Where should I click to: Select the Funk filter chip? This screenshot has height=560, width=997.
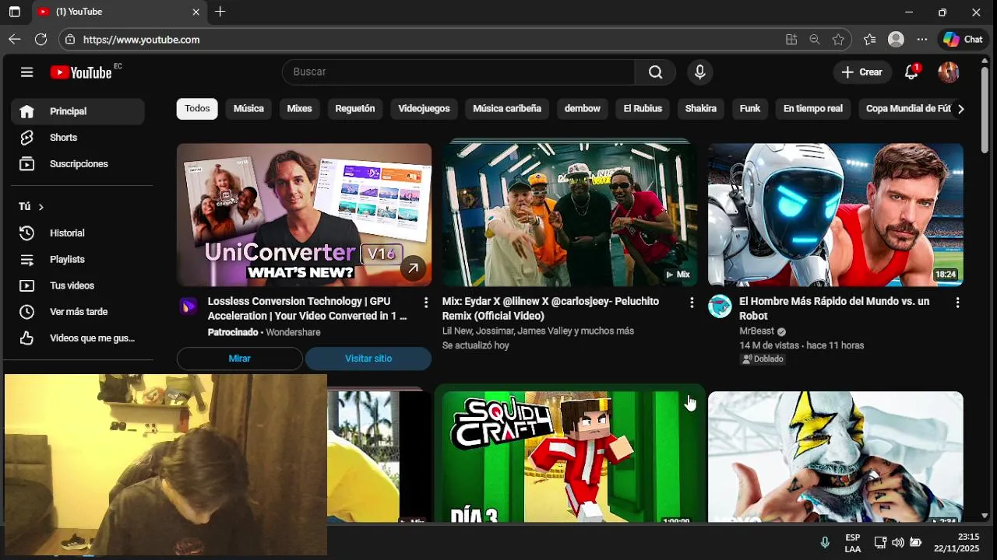tap(750, 109)
